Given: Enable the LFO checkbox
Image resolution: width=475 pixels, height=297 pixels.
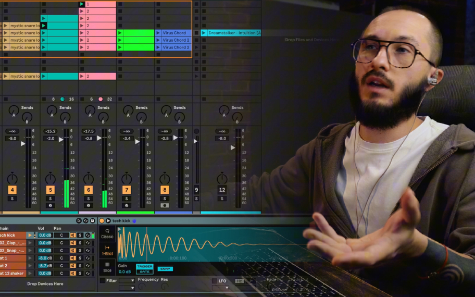Looking at the screenshot, I should click(215, 281).
